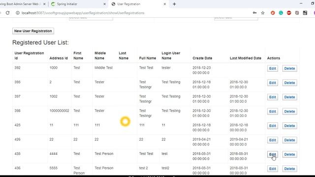Click the red extension icon in toolbar
The width and height of the screenshot is (315, 177).
click(273, 13)
